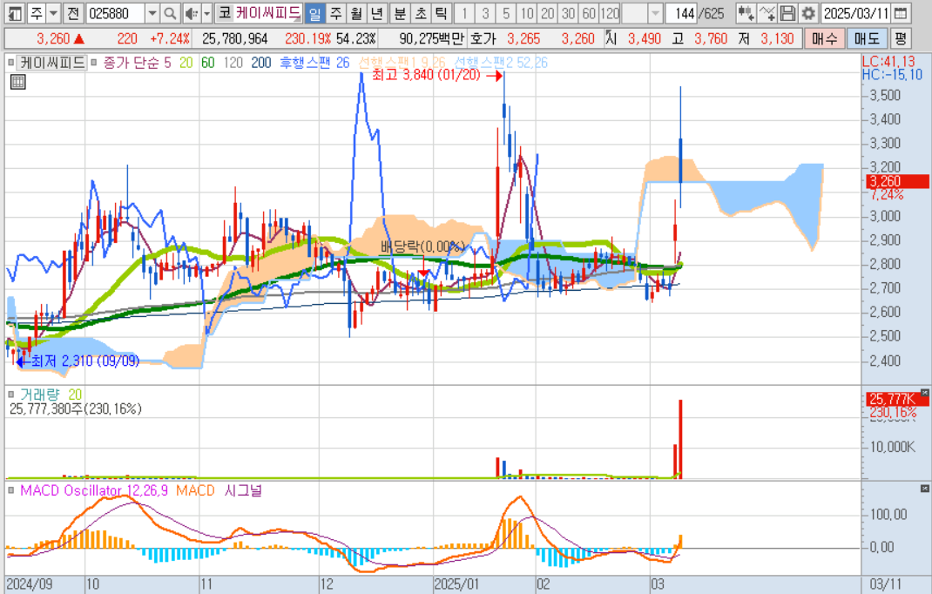The height and width of the screenshot is (594, 932).
Task: Click the stock name 케이씨피드 field
Action: click(x=268, y=12)
